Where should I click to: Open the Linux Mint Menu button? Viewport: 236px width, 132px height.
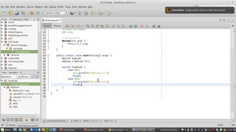(x=6, y=130)
